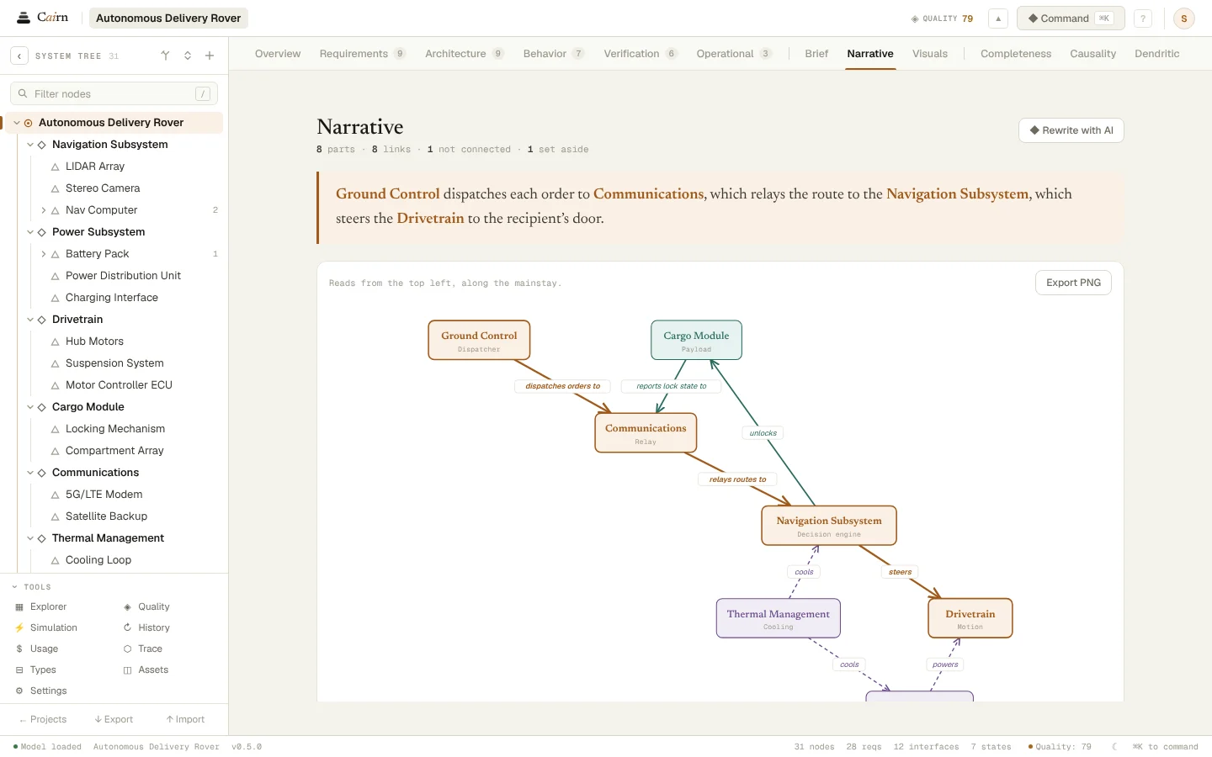Add a new node with plus icon
This screenshot has height=757, width=1212.
click(x=210, y=56)
